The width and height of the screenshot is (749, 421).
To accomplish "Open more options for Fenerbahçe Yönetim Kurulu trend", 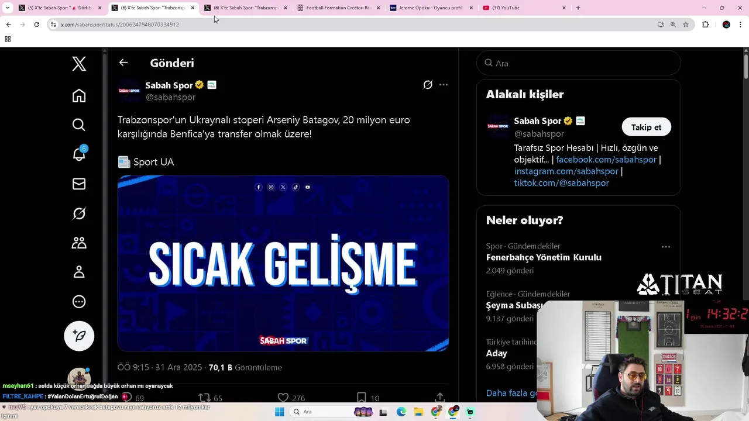I will [666, 247].
